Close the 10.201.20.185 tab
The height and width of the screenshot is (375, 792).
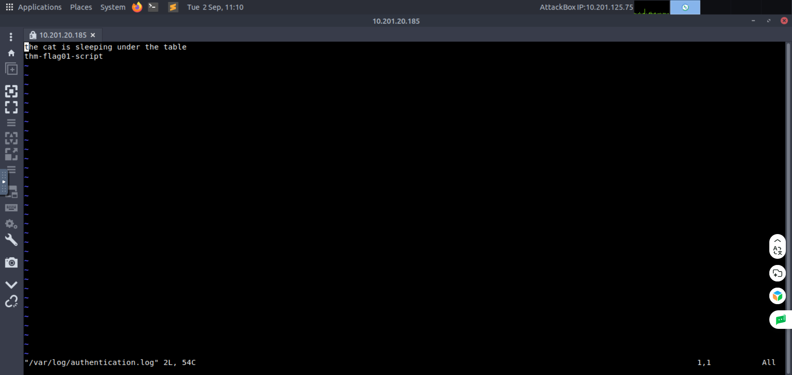pyautogui.click(x=93, y=35)
